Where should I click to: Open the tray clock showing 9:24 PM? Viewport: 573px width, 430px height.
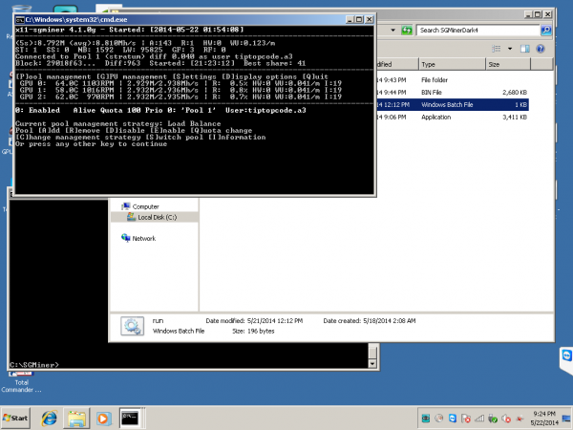coord(544,418)
